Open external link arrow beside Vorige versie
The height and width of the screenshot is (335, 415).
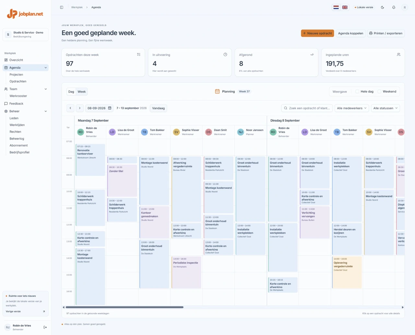pos(44,311)
